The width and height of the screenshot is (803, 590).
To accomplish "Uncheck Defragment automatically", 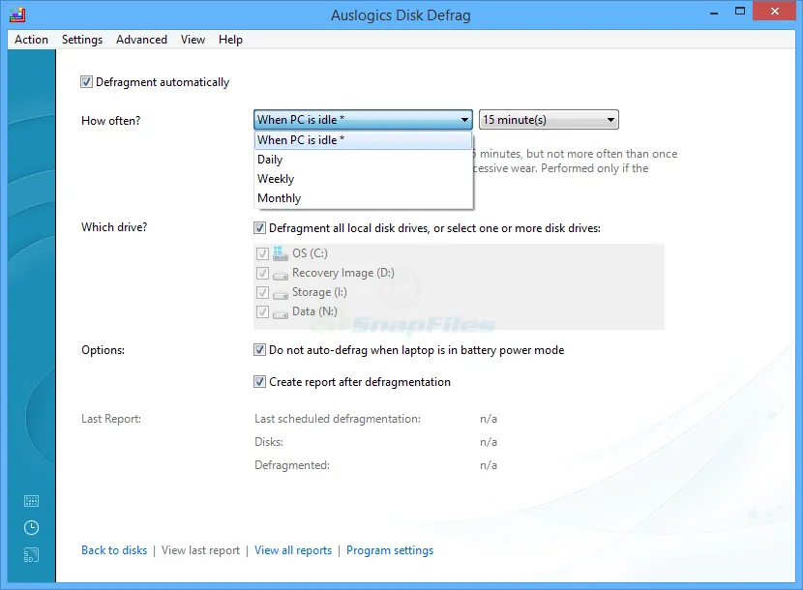I will [x=86, y=82].
